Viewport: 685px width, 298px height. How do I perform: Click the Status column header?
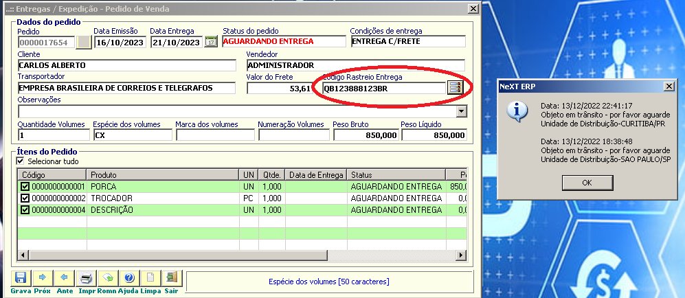(x=396, y=175)
